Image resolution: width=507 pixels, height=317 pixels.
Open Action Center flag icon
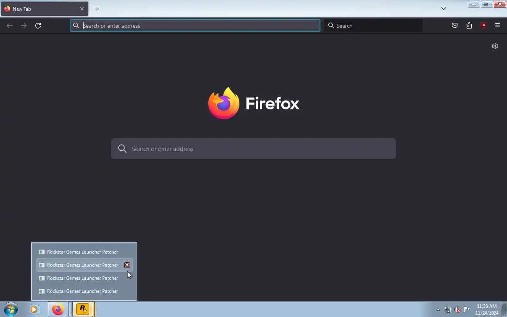(x=467, y=309)
